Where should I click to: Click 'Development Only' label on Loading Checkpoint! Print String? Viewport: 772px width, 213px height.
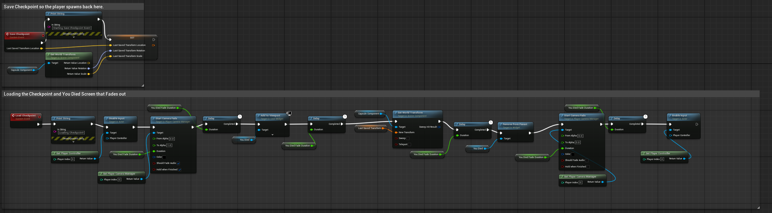tap(74, 138)
